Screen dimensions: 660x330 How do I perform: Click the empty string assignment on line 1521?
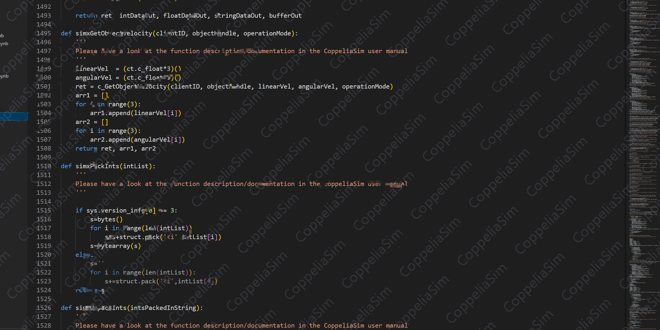97,264
